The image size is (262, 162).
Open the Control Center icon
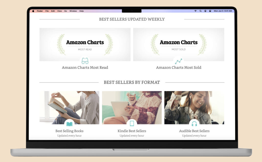(x=210, y=11)
